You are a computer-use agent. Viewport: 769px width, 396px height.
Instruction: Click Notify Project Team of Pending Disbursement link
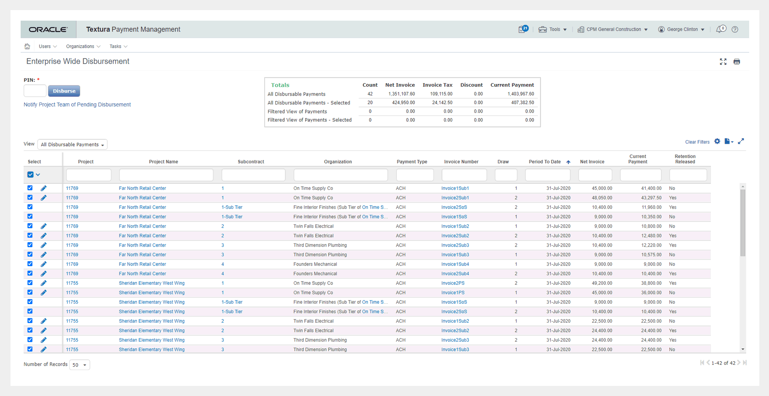[x=77, y=104]
